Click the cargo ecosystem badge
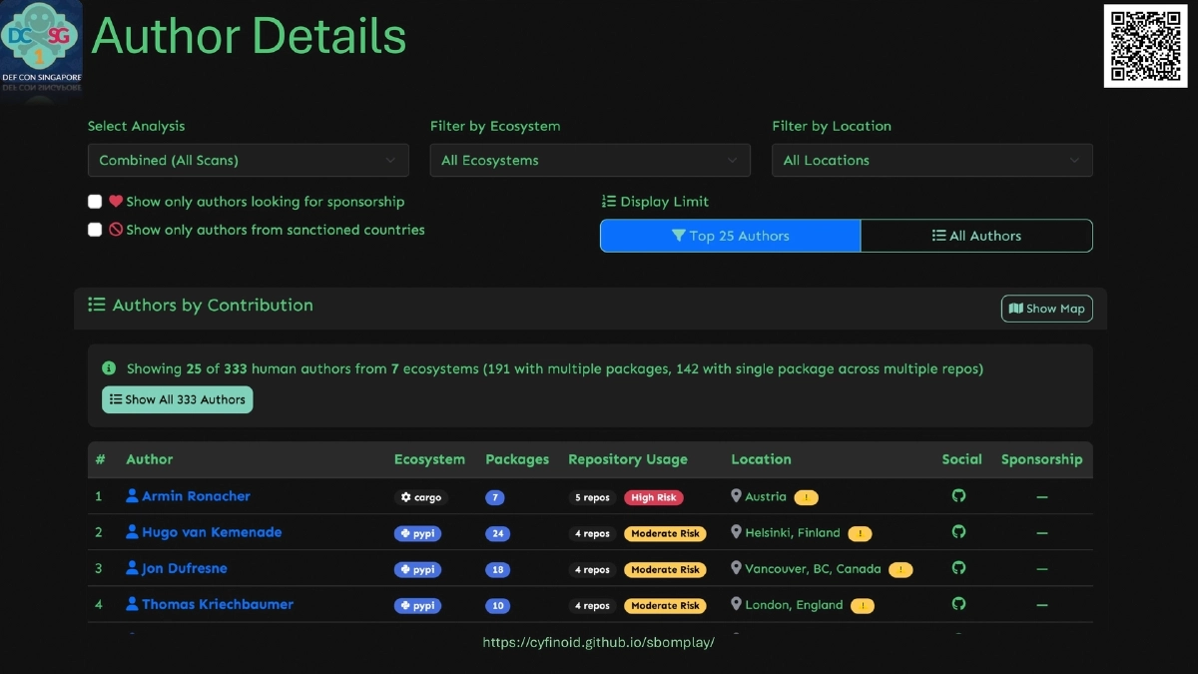 click(420, 497)
